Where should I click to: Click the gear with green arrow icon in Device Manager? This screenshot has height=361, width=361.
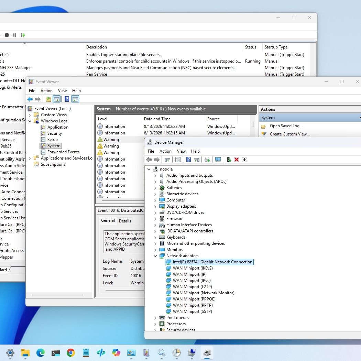pos(207,160)
